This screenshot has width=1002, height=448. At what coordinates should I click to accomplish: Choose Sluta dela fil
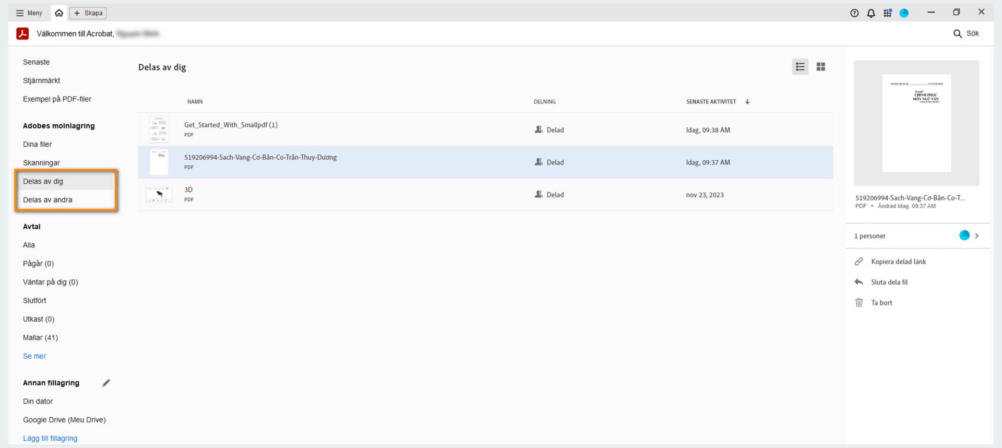click(x=889, y=282)
